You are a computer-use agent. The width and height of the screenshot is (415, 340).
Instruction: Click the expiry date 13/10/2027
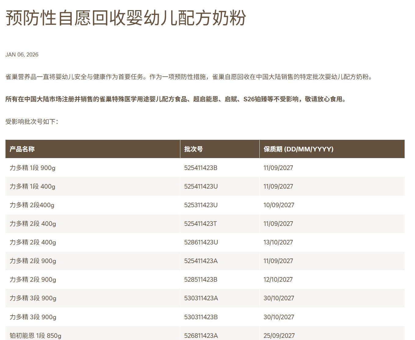click(x=278, y=242)
